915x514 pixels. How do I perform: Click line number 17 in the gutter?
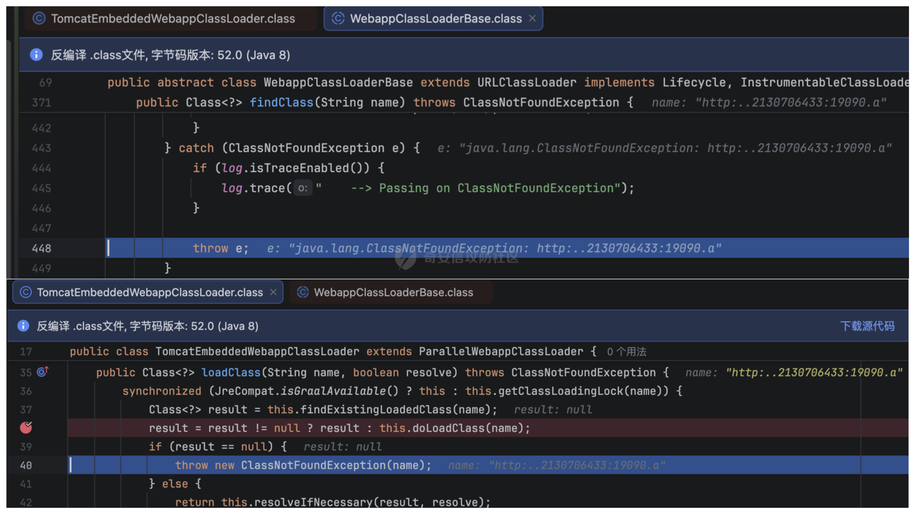(x=26, y=352)
